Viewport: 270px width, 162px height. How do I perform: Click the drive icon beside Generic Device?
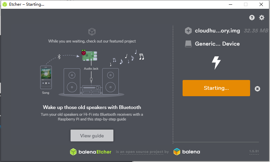click(x=188, y=44)
